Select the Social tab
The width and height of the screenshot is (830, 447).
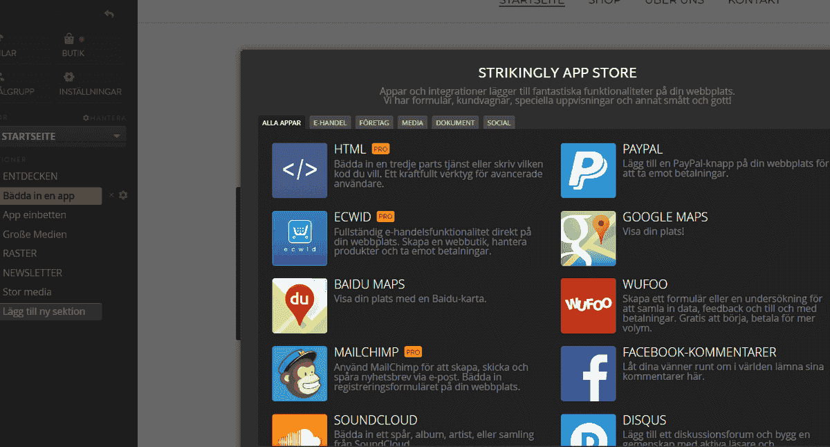499,122
